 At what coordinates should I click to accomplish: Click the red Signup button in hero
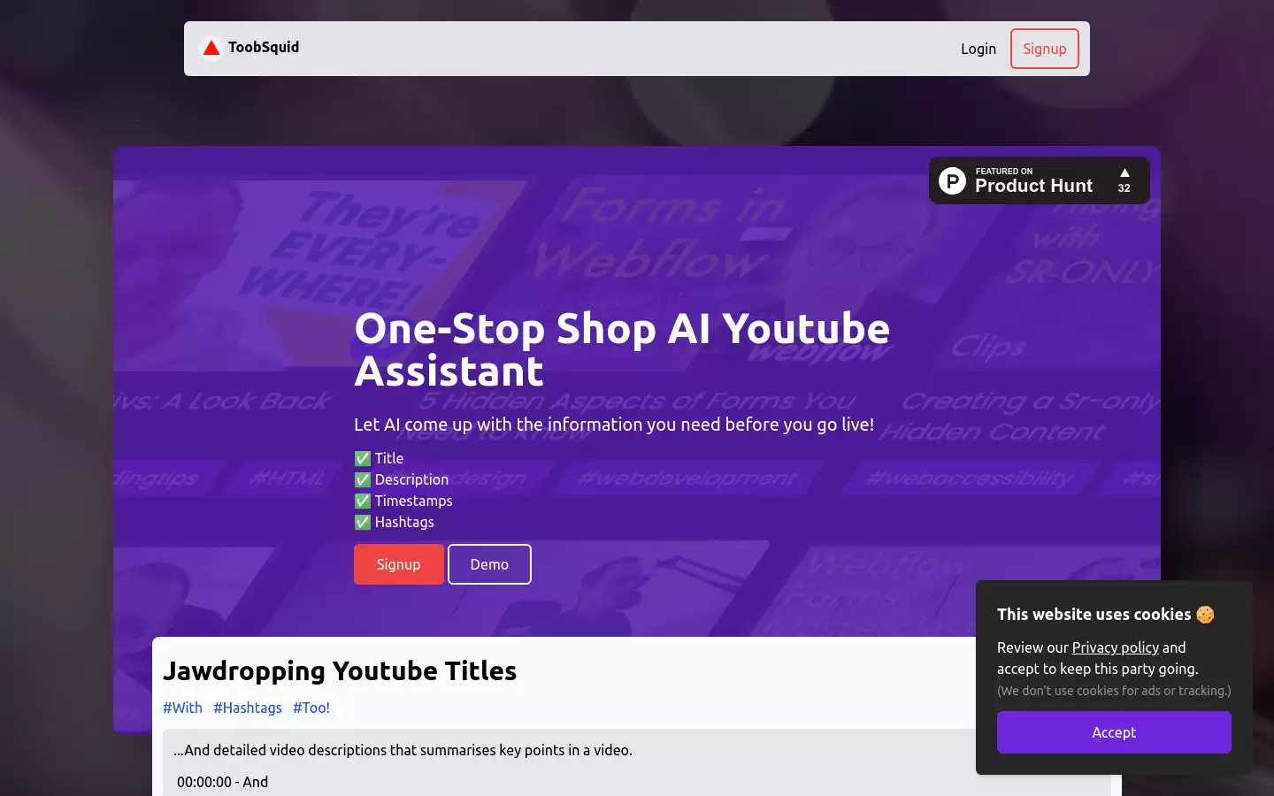click(399, 564)
